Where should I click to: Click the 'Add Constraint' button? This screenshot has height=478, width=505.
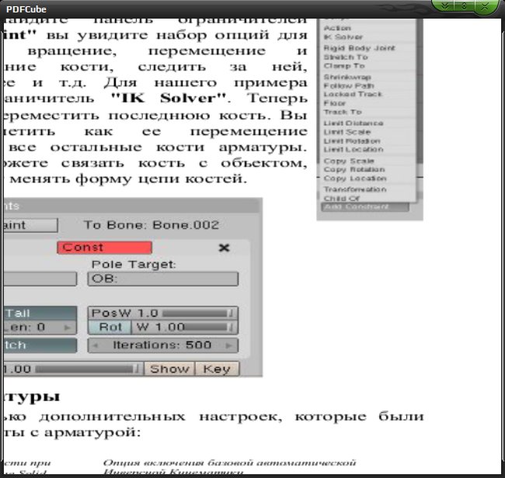tap(365, 207)
